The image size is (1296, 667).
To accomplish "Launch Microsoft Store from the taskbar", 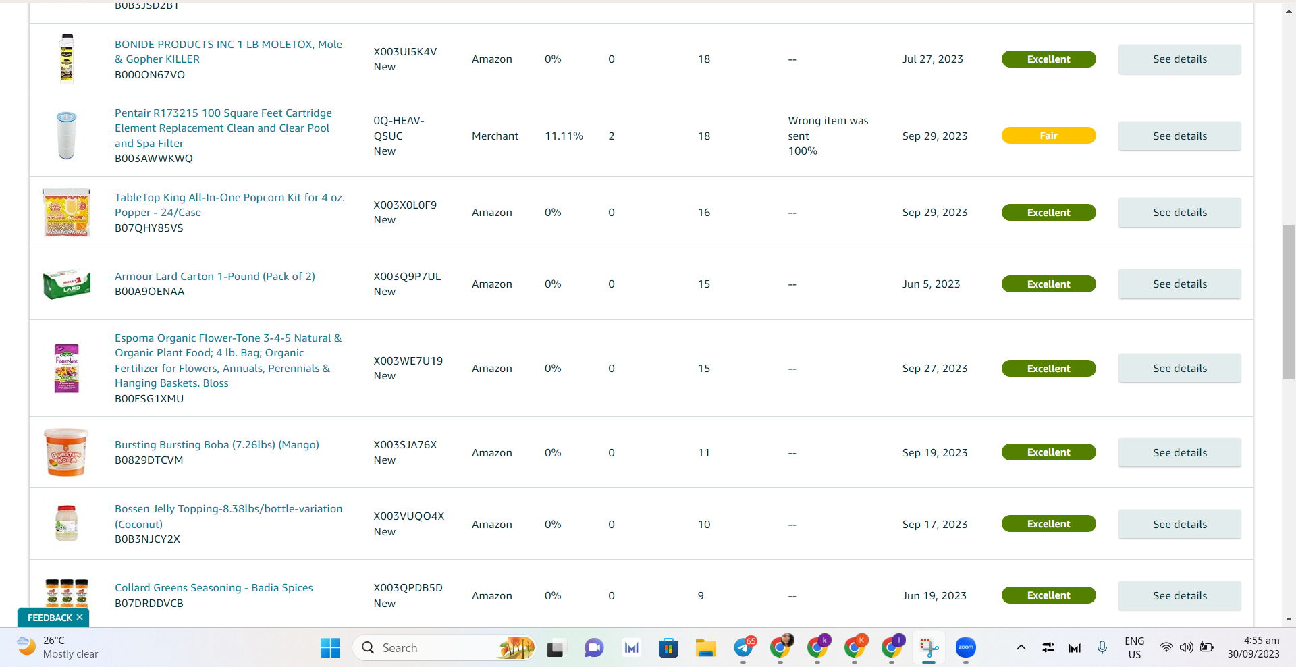I will click(x=668, y=648).
